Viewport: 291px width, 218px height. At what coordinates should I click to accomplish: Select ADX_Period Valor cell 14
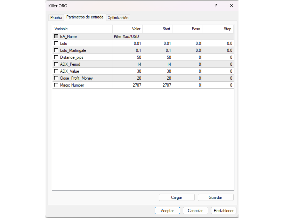(x=127, y=64)
